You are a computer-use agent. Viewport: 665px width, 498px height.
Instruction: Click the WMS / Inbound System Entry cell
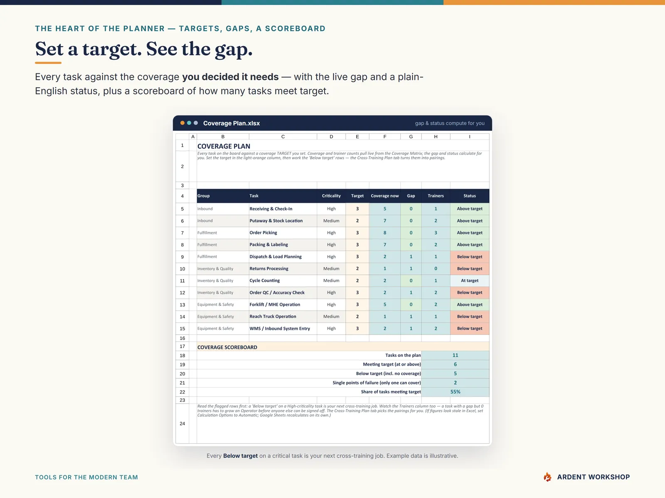pyautogui.click(x=283, y=329)
